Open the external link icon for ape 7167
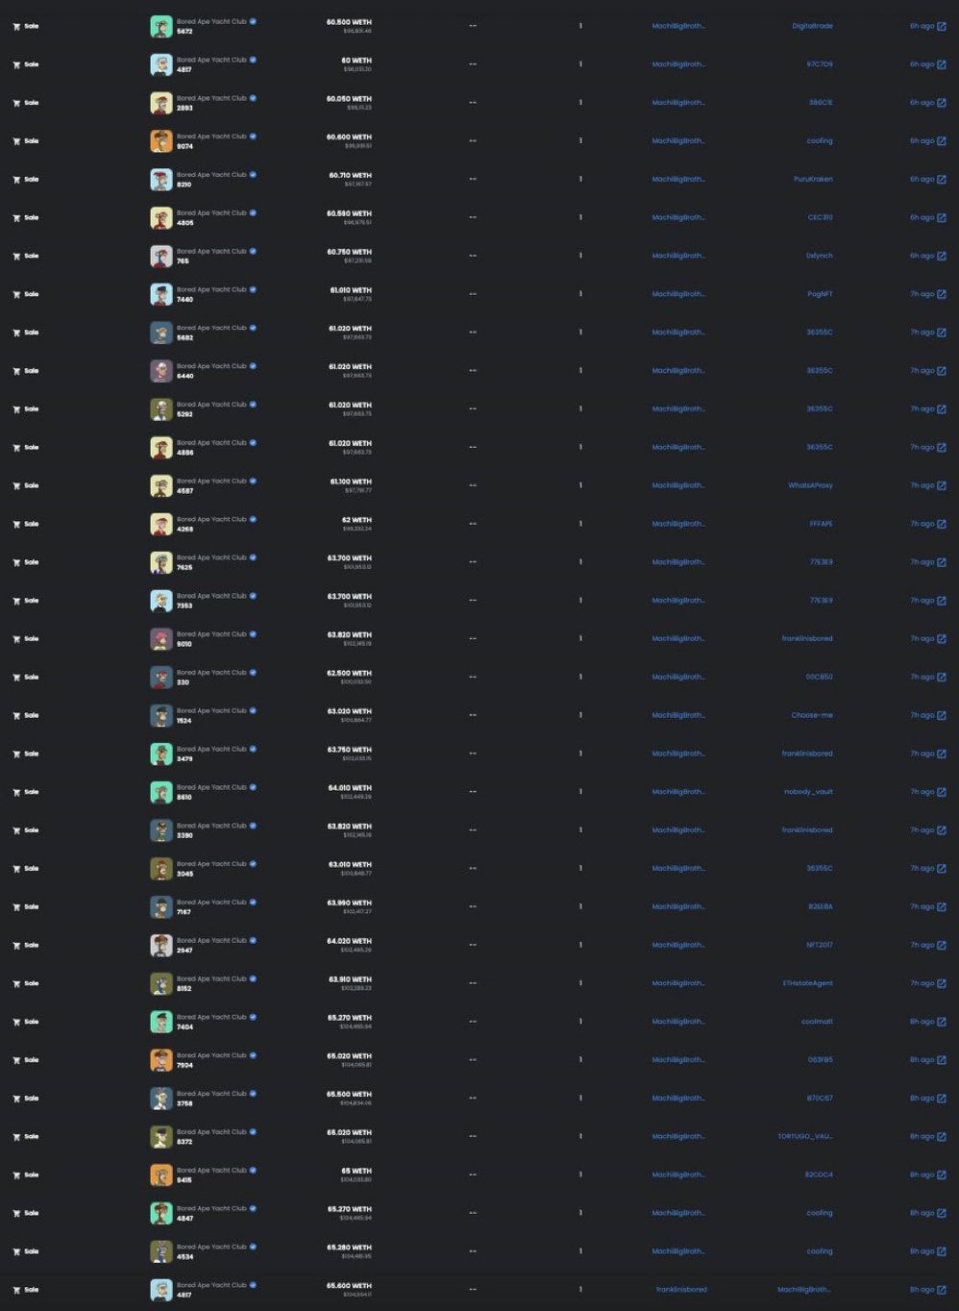The width and height of the screenshot is (959, 1311). tap(941, 907)
